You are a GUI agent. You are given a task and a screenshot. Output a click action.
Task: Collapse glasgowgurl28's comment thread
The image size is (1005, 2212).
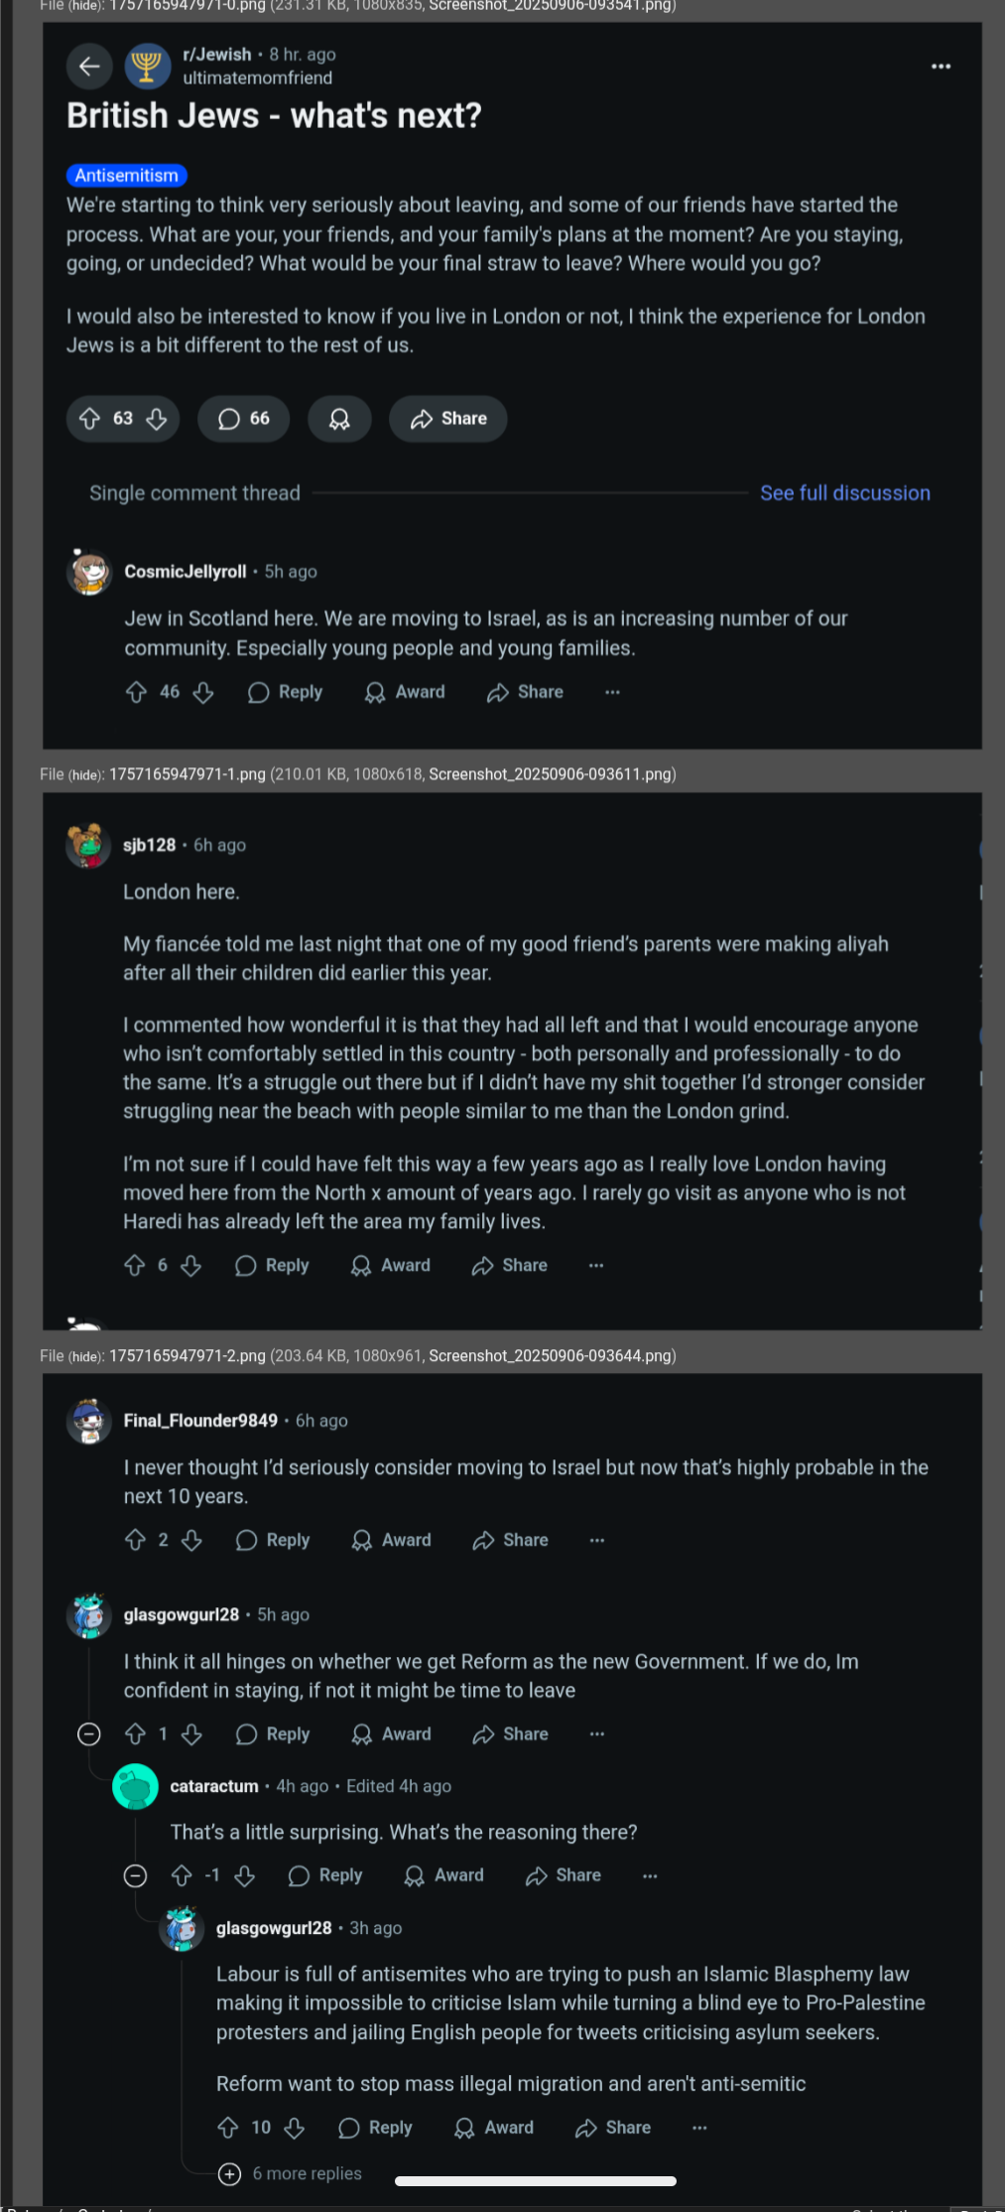point(89,1734)
